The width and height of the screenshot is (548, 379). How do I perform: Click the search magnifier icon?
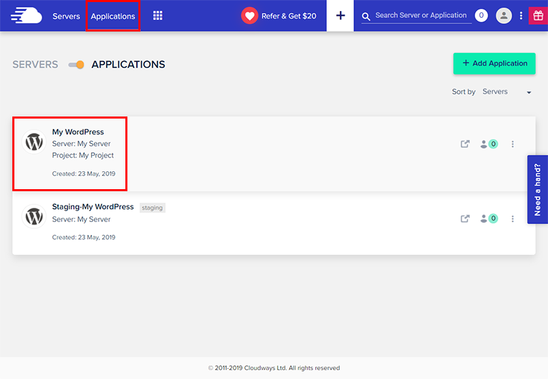coord(366,16)
